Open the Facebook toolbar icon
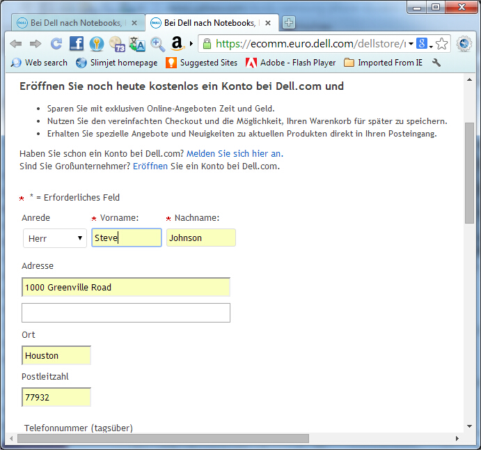The width and height of the screenshot is (481, 450). [x=77, y=43]
